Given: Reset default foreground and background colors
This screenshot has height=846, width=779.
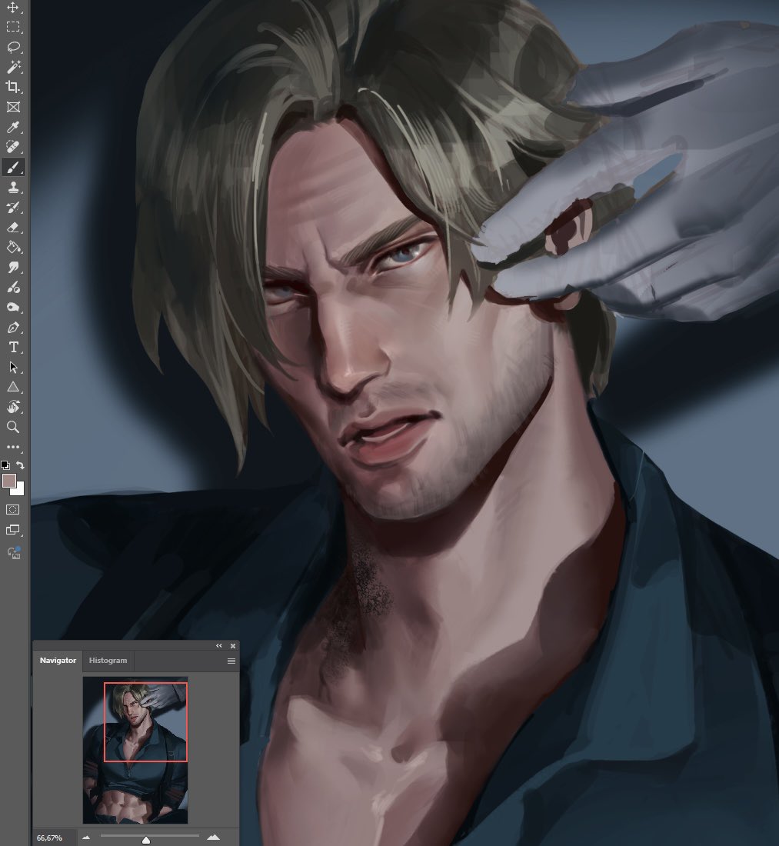Looking at the screenshot, I should [x=5, y=465].
